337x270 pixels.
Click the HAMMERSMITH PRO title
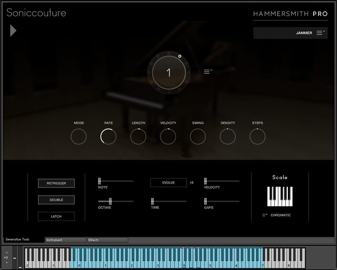(x=290, y=14)
